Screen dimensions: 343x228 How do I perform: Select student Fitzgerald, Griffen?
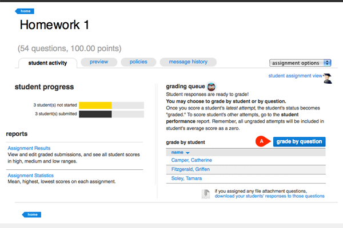click(191, 170)
